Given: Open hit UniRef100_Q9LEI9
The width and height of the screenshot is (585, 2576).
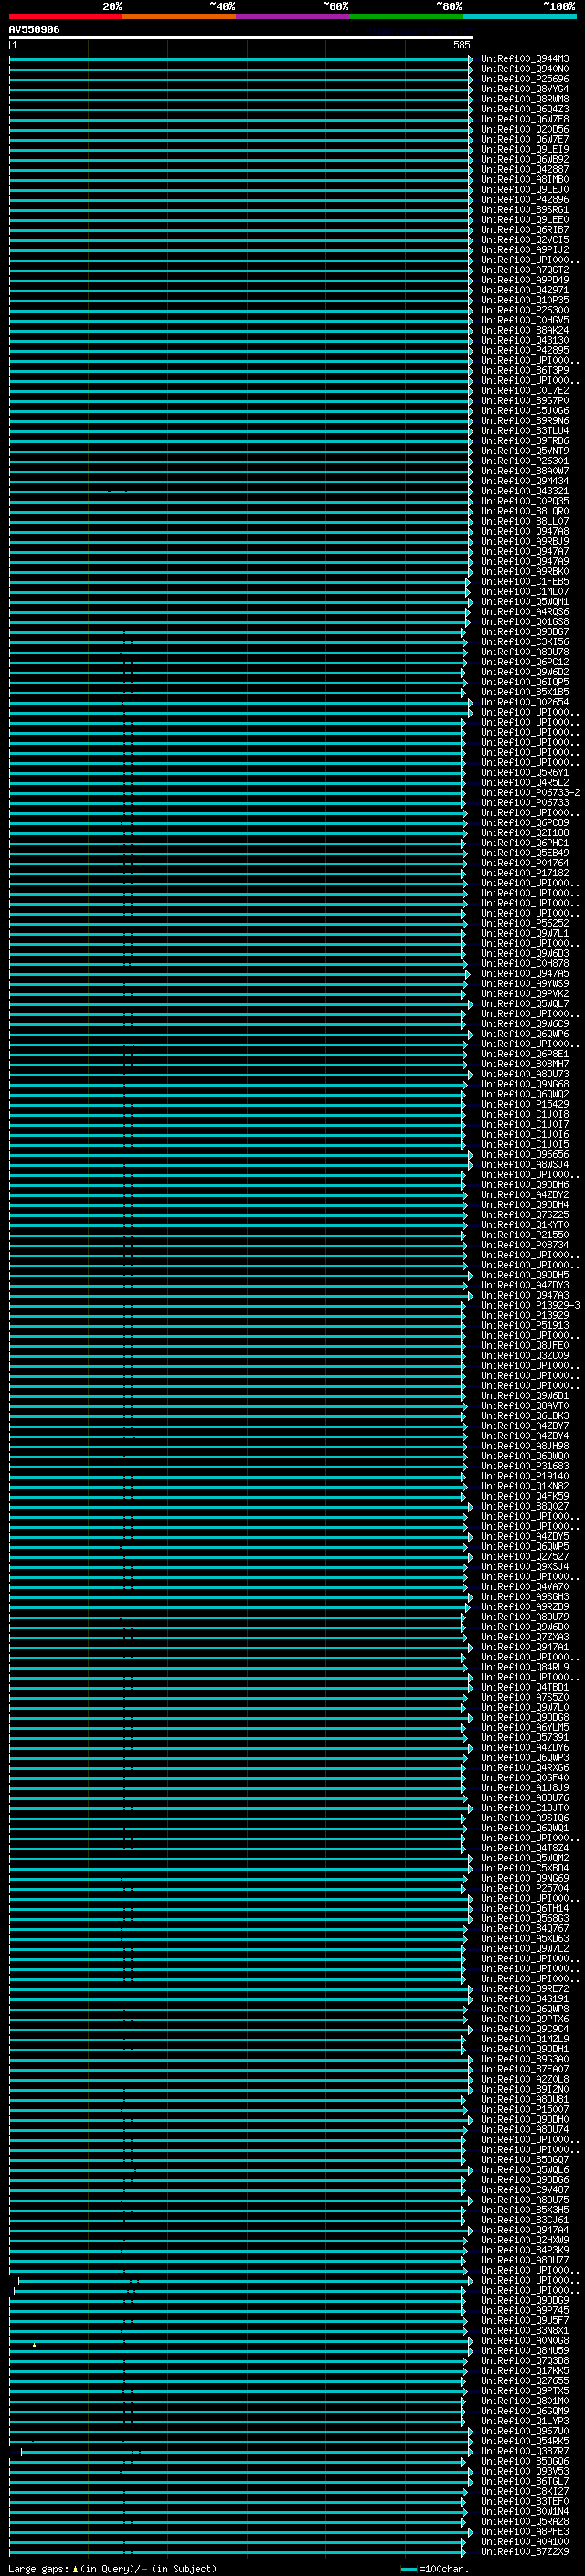Looking at the screenshot, I should pyautogui.click(x=525, y=150).
